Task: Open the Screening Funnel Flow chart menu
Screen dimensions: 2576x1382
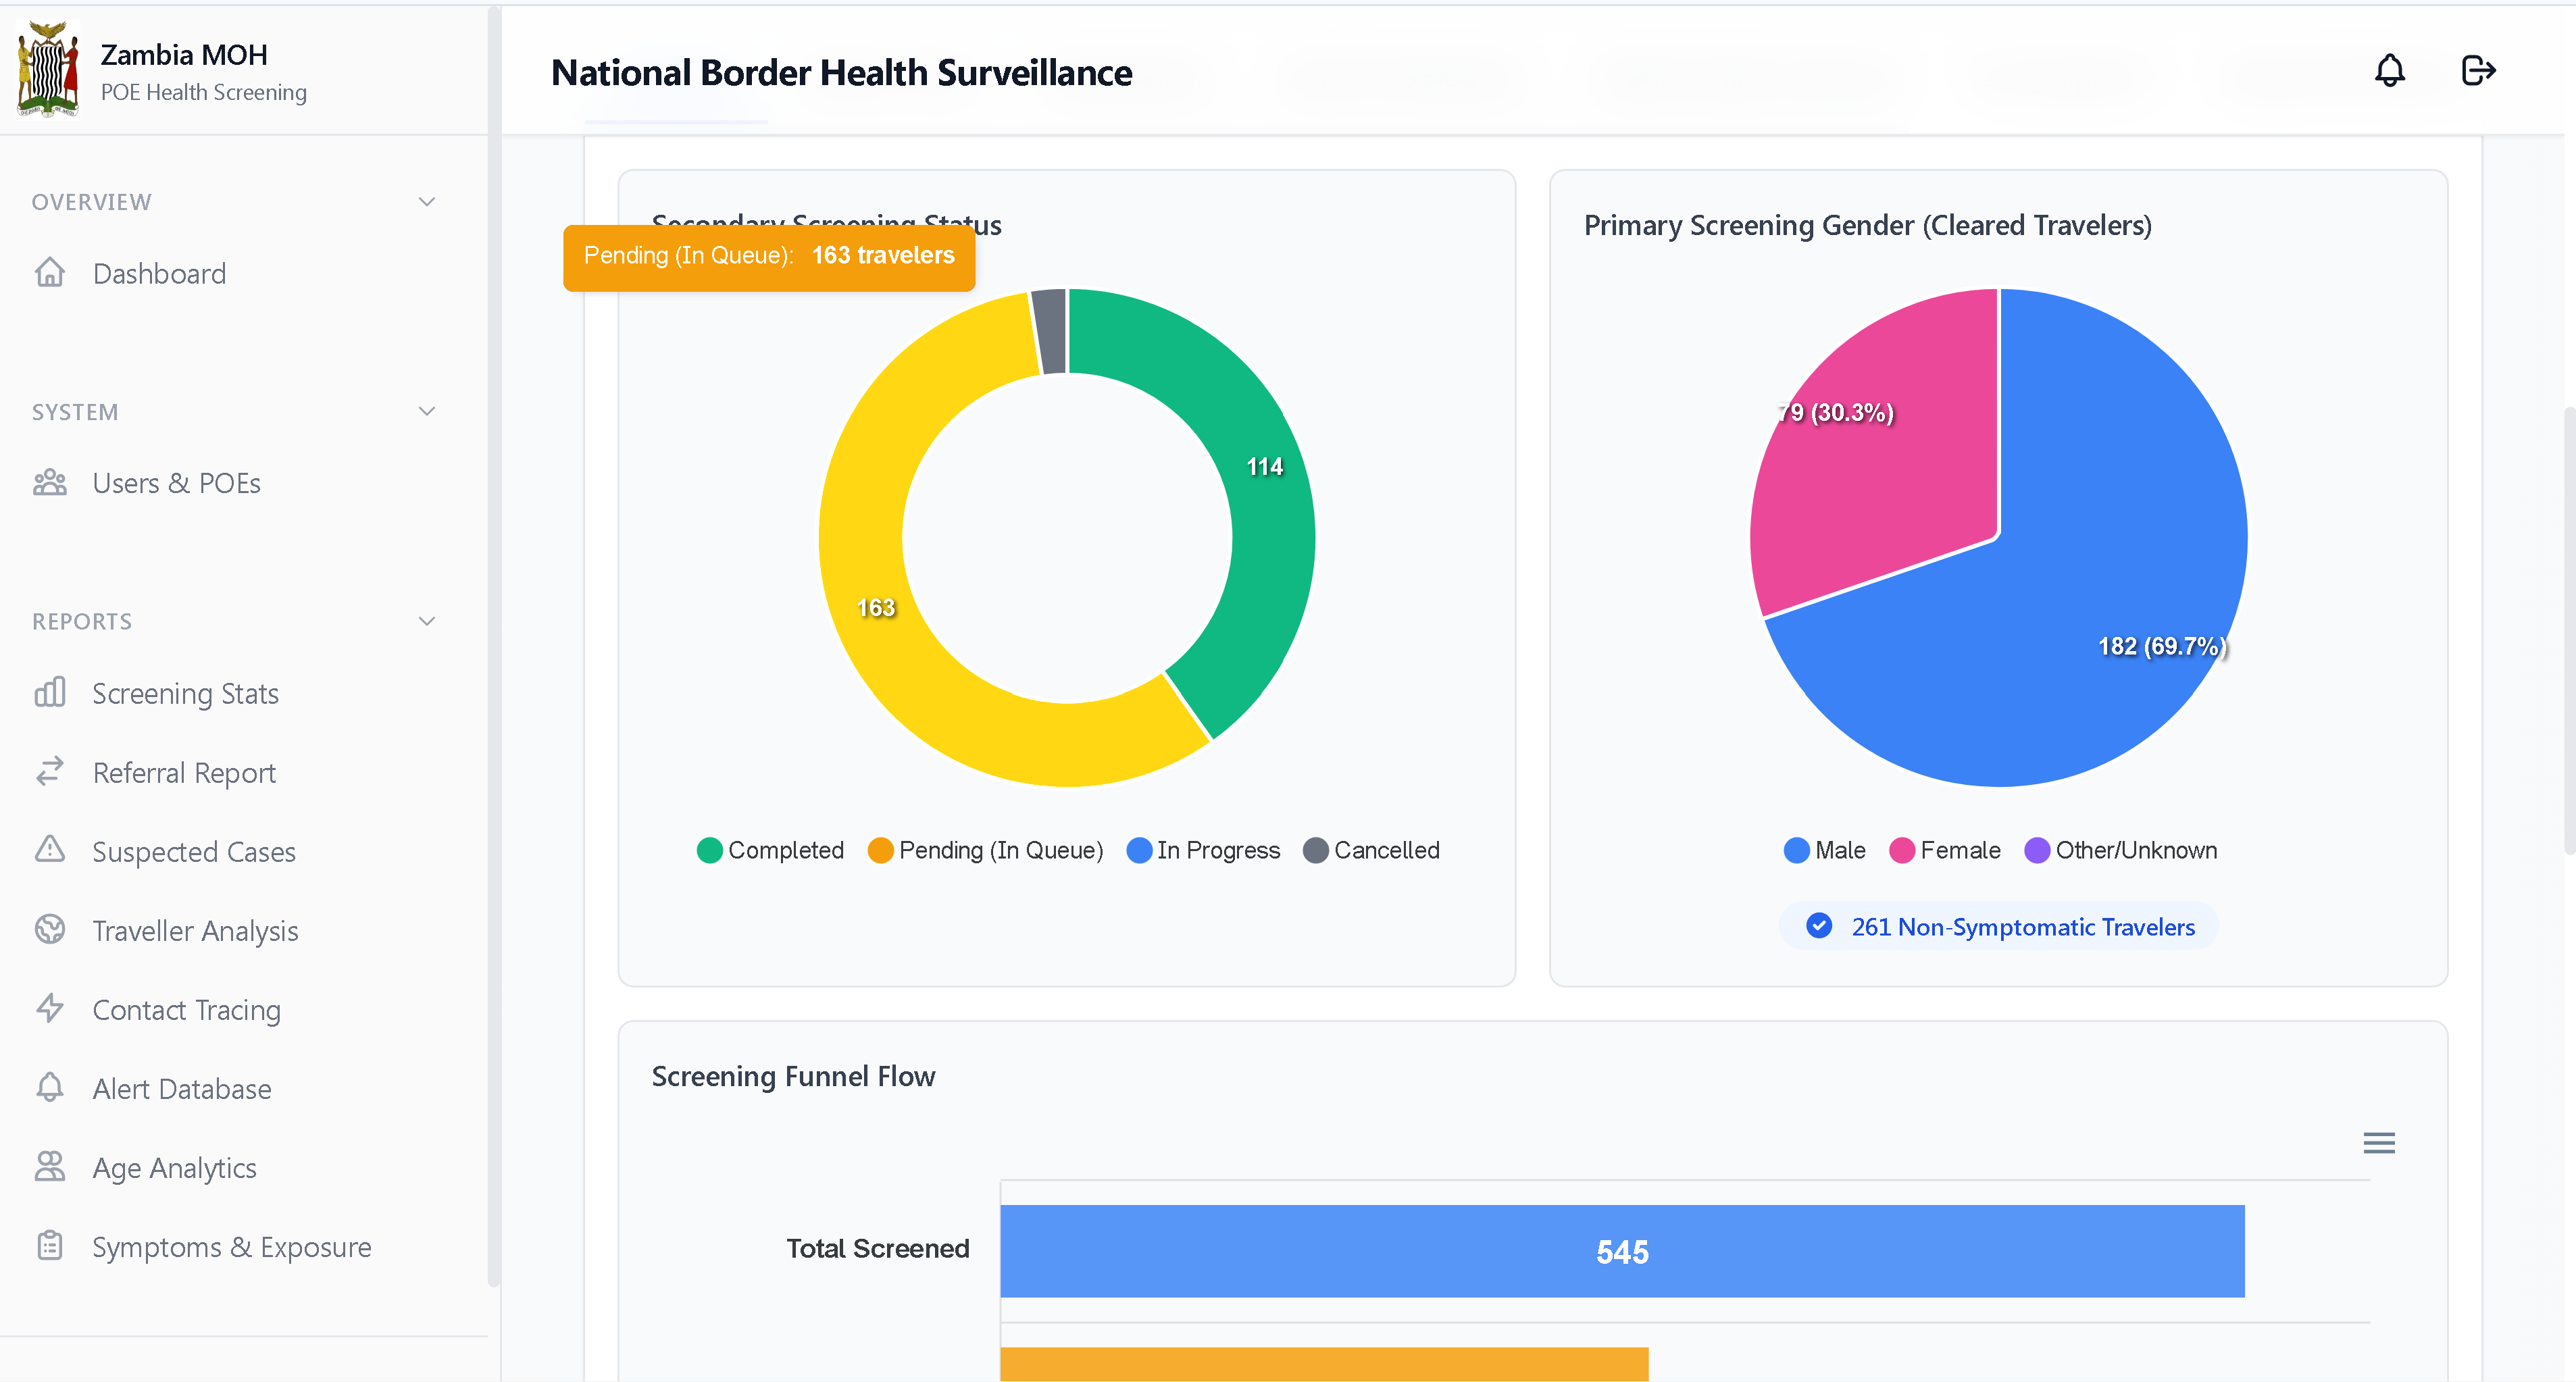Action: tap(2379, 1142)
